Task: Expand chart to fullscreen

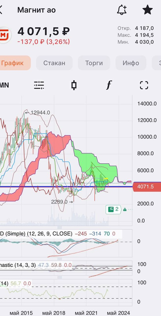Action: (x=144, y=85)
